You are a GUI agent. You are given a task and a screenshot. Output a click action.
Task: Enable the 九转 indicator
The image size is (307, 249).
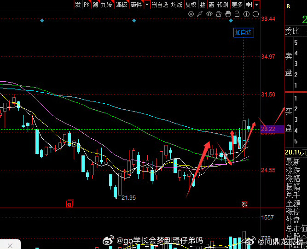(x=107, y=4)
